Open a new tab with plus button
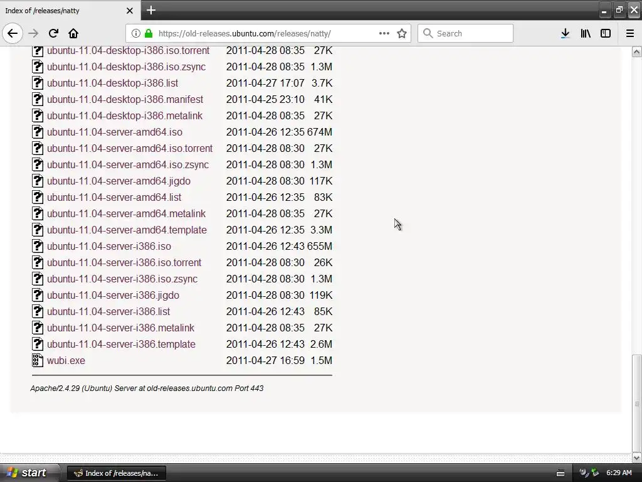This screenshot has height=482, width=642. [x=150, y=10]
